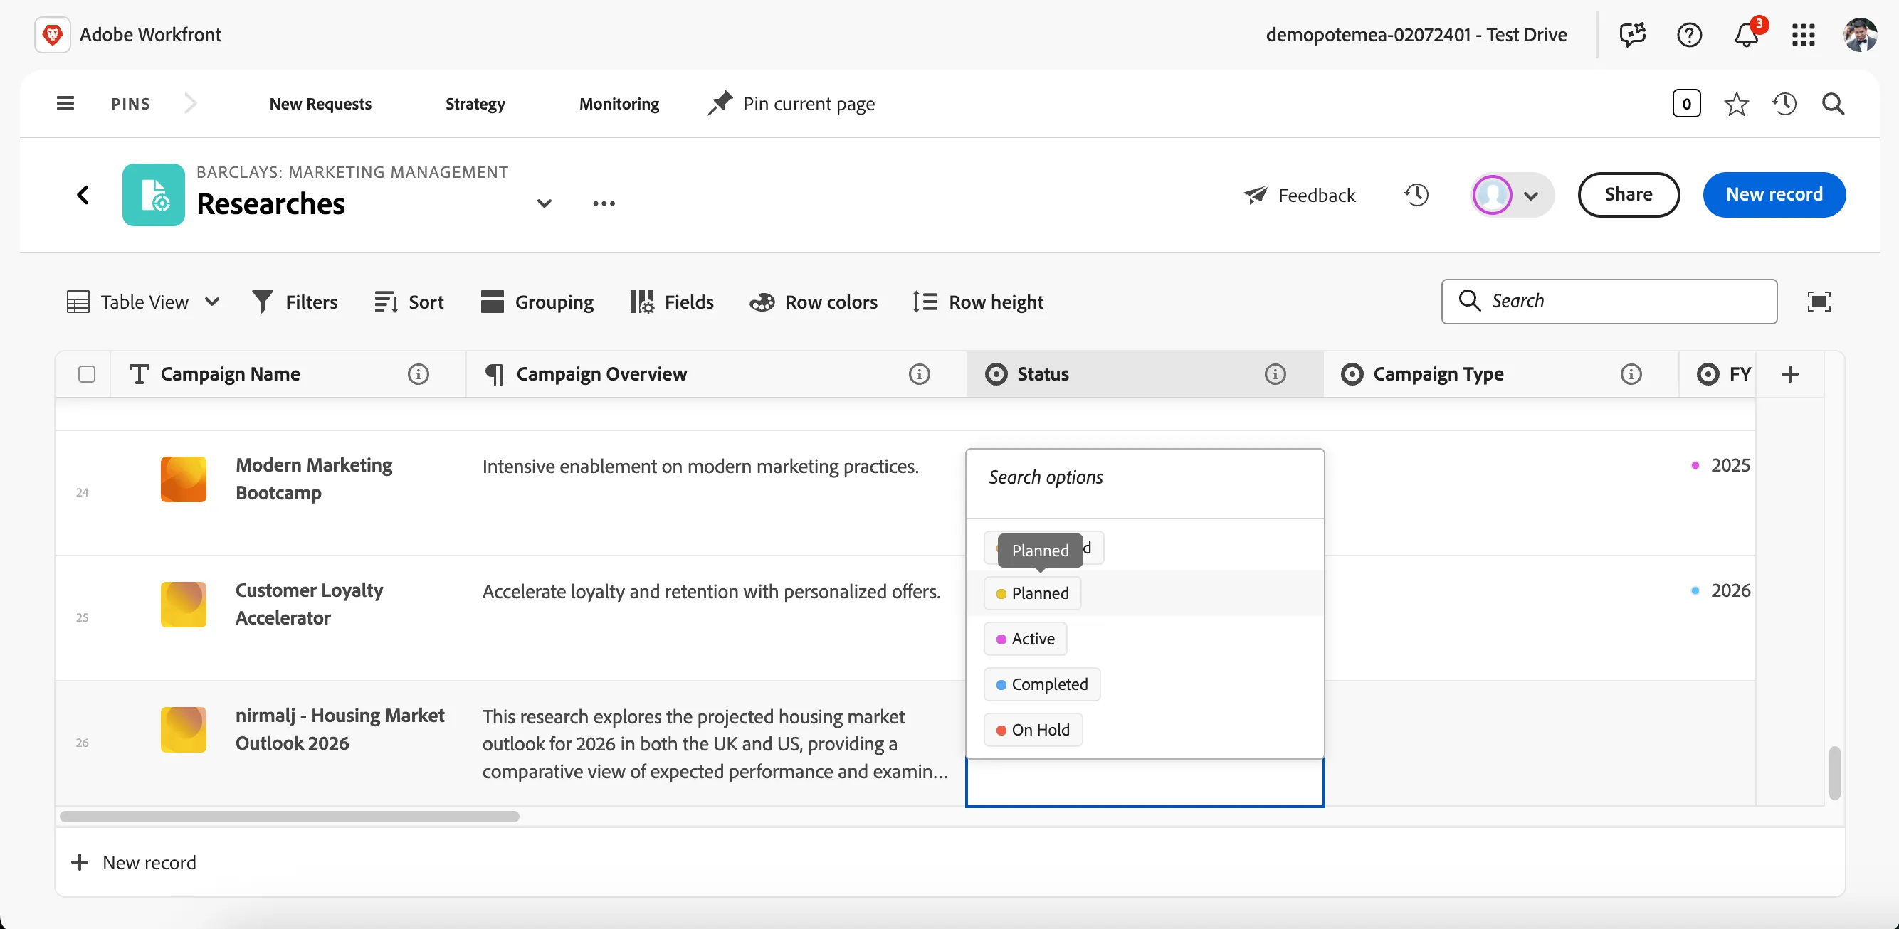Open record history clock next to Feedback
This screenshot has width=1899, height=929.
pyautogui.click(x=1416, y=194)
